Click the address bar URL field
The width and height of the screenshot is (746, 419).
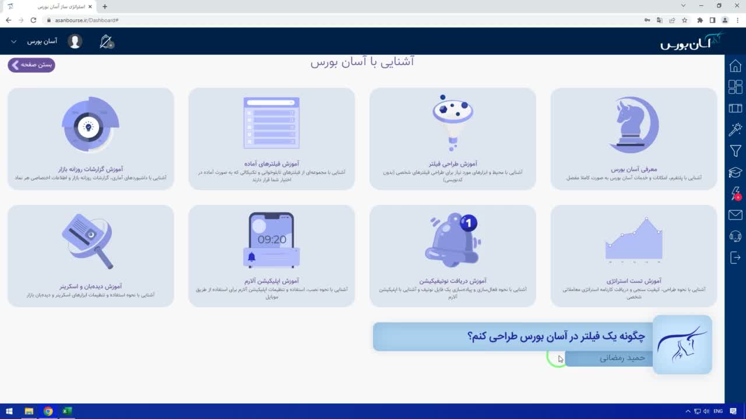(x=344, y=20)
